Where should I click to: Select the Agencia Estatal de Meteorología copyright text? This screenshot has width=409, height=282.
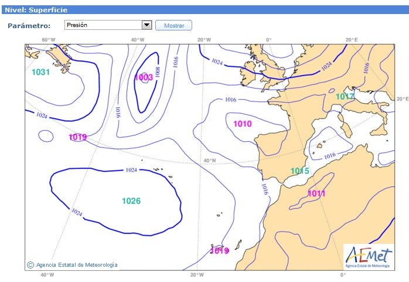point(77,265)
